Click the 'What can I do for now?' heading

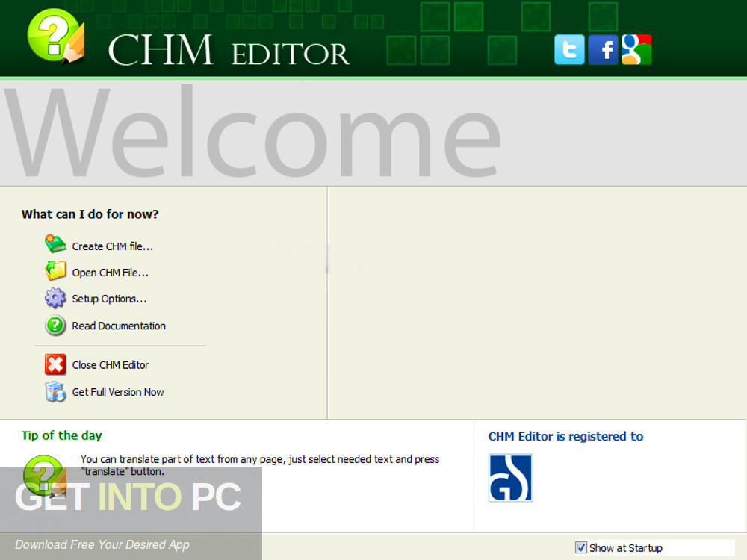pyautogui.click(x=90, y=214)
